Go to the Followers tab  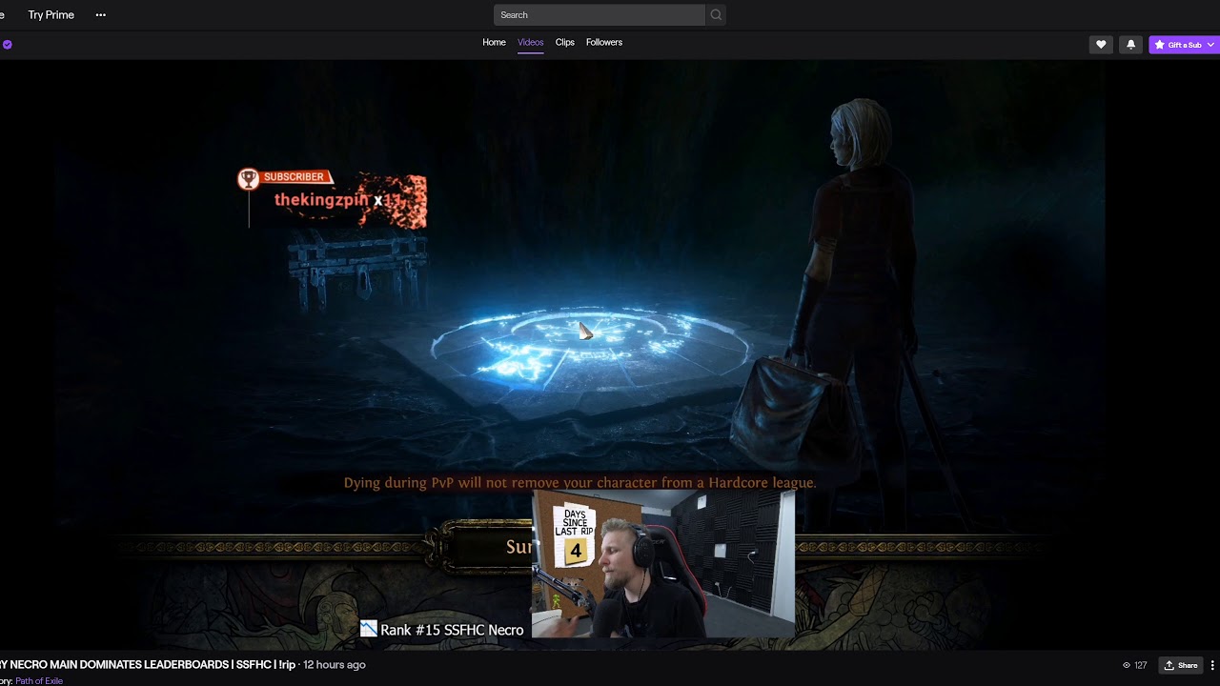click(x=604, y=42)
